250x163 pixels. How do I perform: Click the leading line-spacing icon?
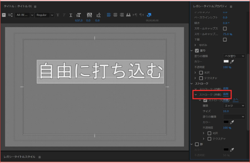98,15
